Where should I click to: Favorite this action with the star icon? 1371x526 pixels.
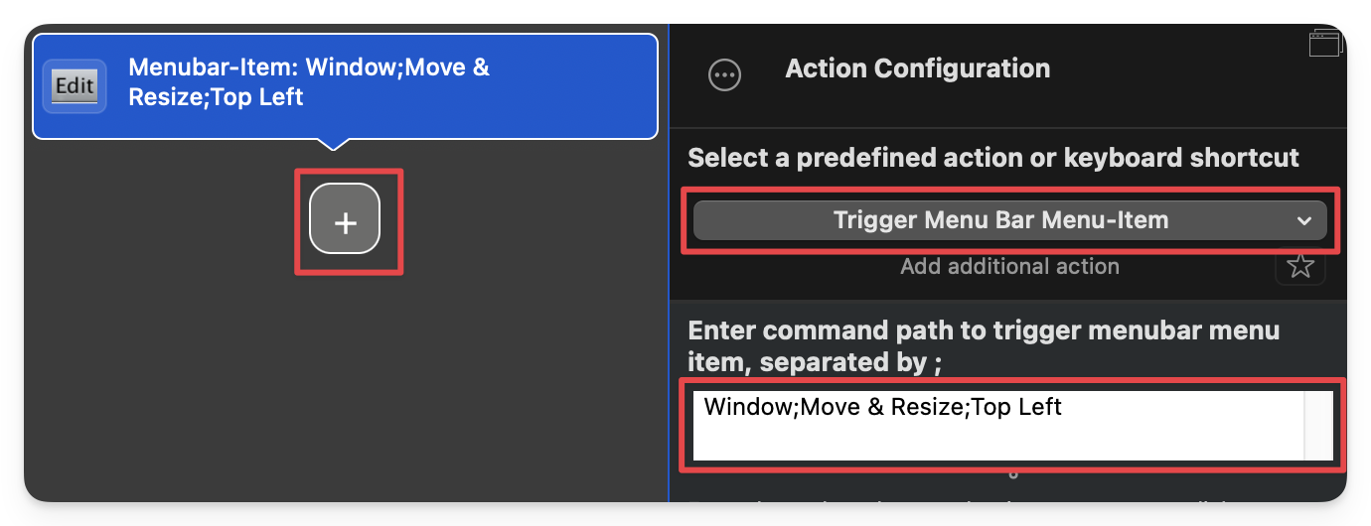click(x=1300, y=266)
